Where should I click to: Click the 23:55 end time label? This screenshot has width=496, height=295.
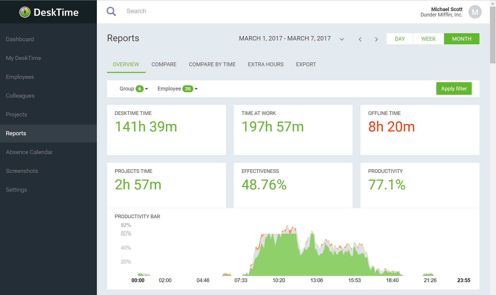tap(464, 280)
